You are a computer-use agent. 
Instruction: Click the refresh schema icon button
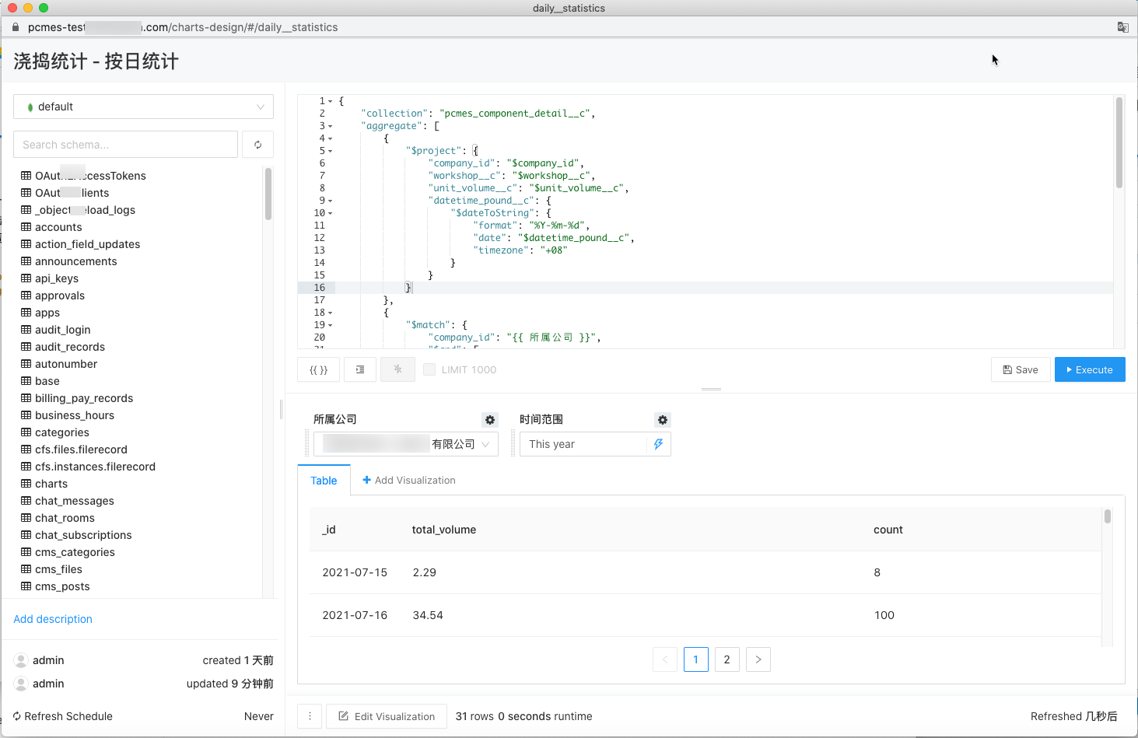click(257, 145)
